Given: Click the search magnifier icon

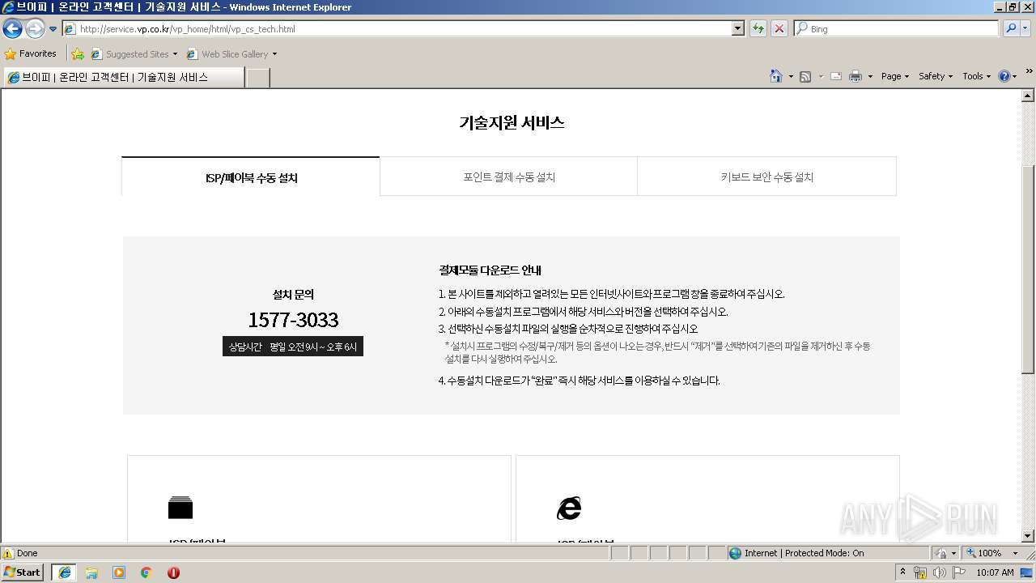Looking at the screenshot, I should [1010, 28].
